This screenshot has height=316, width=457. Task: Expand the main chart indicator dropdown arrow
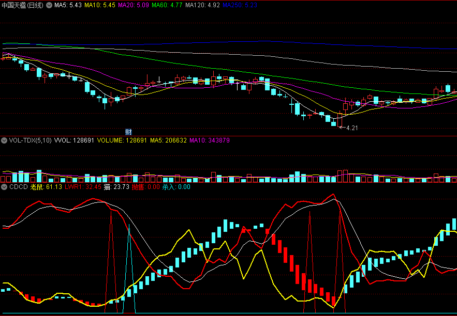tap(50, 5)
